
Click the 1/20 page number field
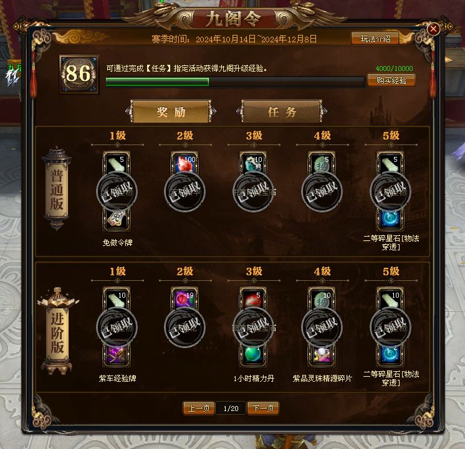point(231,409)
